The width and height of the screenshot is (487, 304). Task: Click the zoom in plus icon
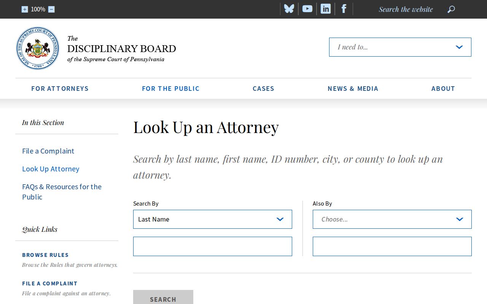(25, 9)
